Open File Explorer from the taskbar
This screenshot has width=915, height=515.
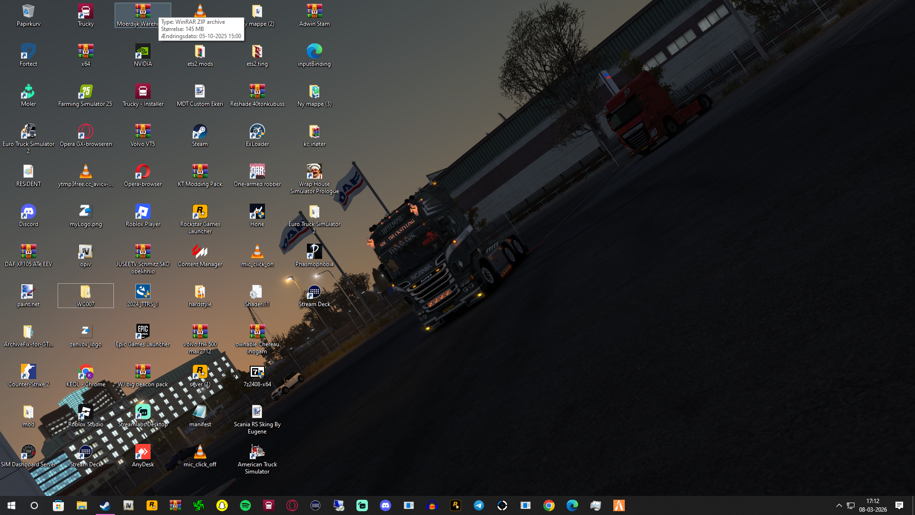point(81,505)
